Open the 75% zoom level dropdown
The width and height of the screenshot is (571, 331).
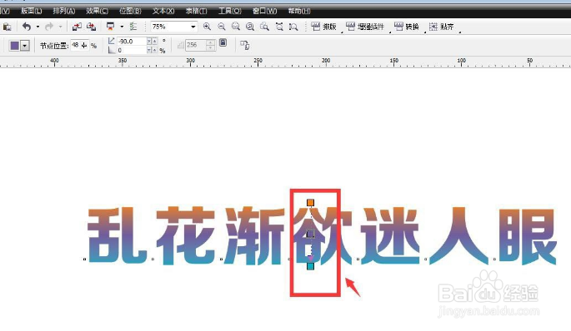pyautogui.click(x=193, y=27)
